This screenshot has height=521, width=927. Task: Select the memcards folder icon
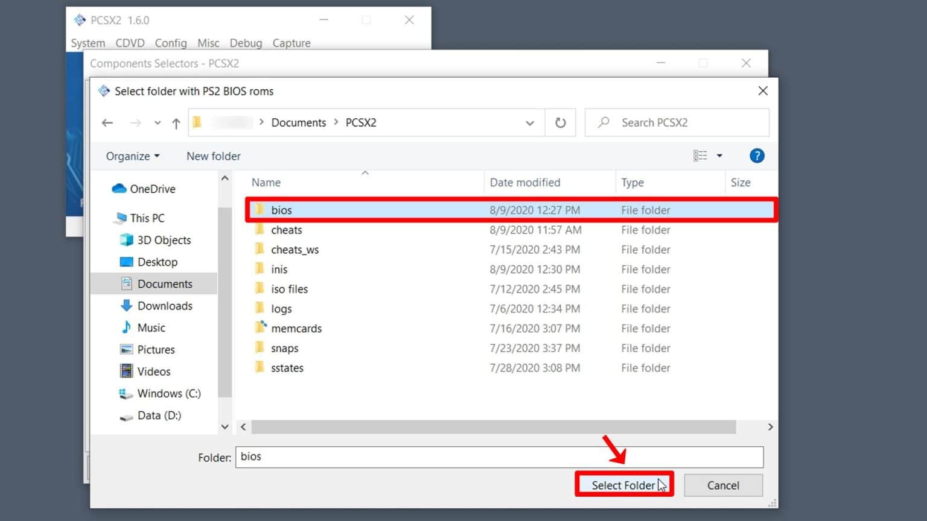[260, 328]
